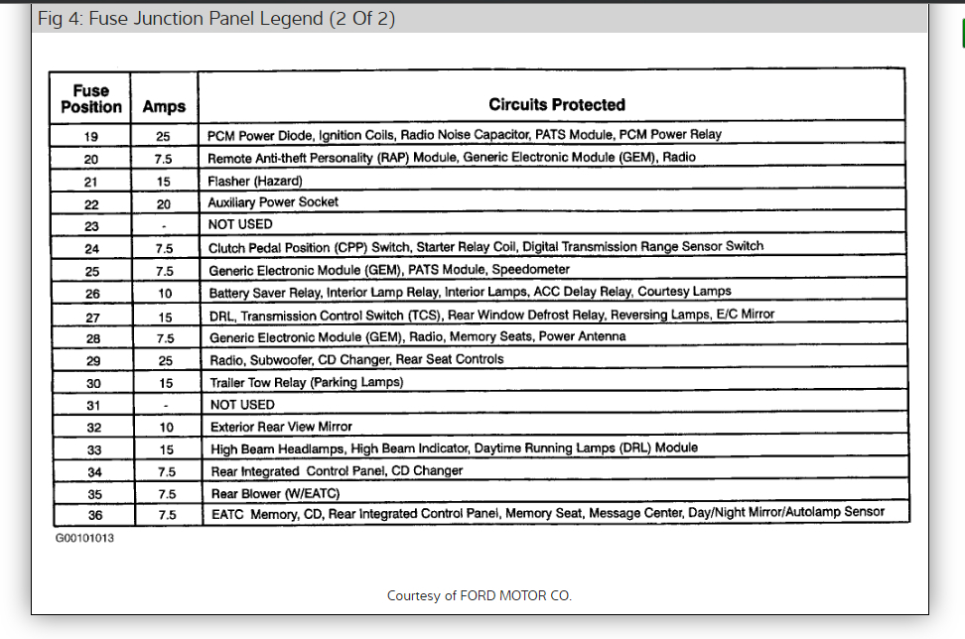Viewport: 965px width, 639px height.
Task: Click the 10 amps value for fuse 26
Action: (165, 294)
